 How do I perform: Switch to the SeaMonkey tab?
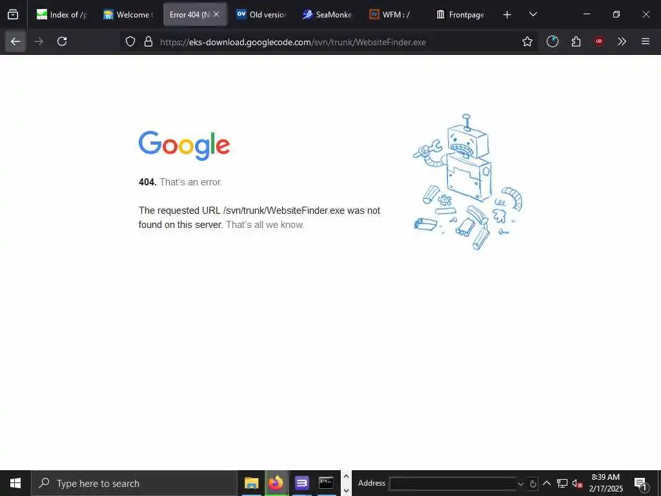[x=327, y=15]
